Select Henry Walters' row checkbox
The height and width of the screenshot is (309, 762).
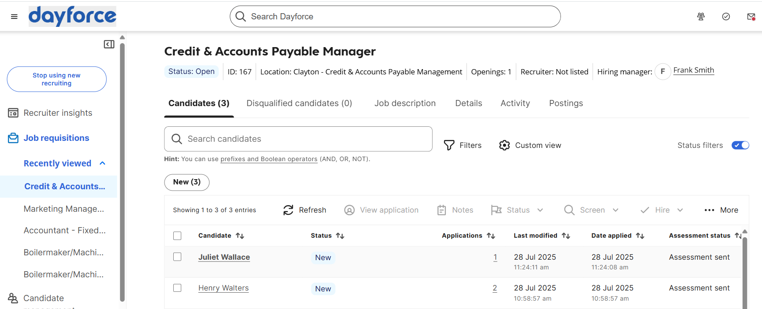(177, 288)
